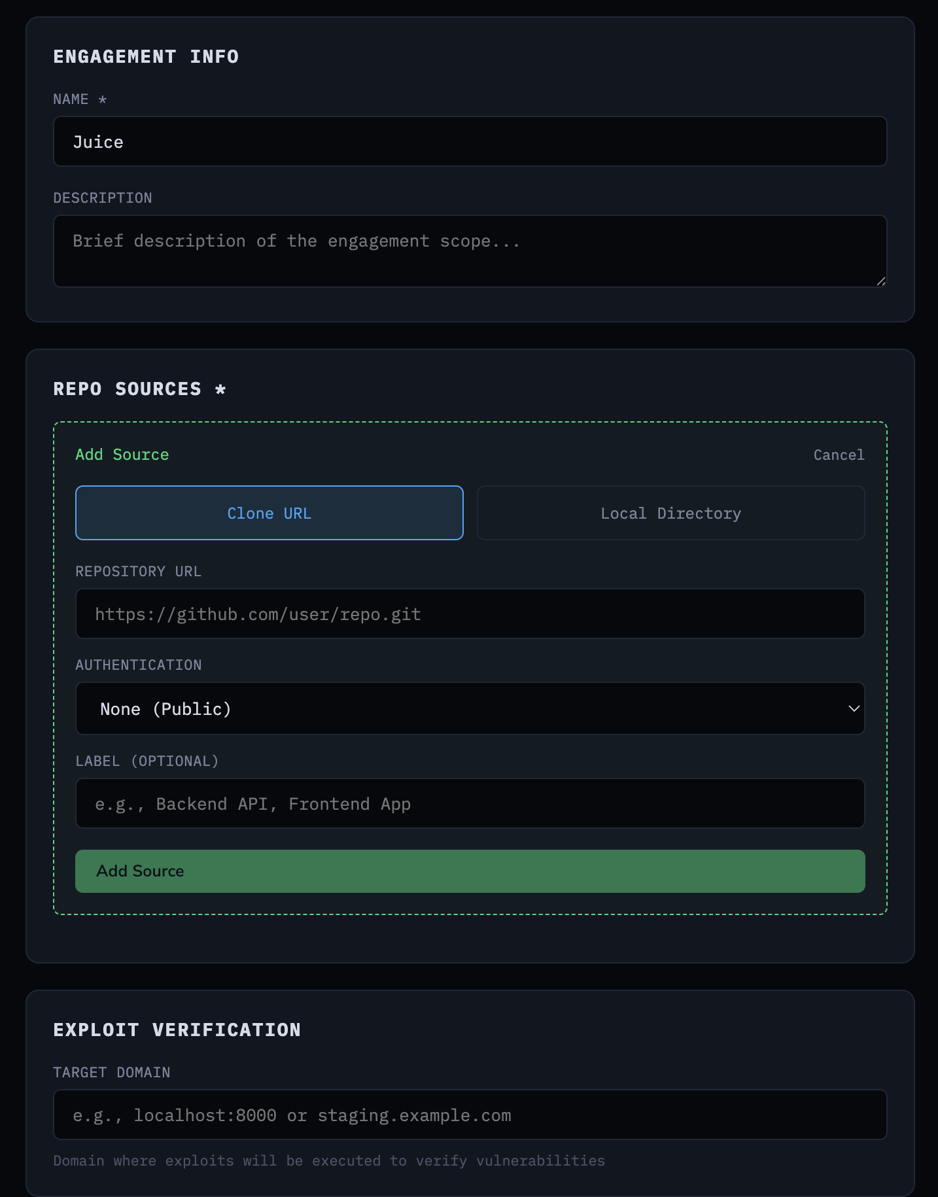Focus the Name field containing Juice
Image resolution: width=938 pixels, height=1197 pixels.
470,142
